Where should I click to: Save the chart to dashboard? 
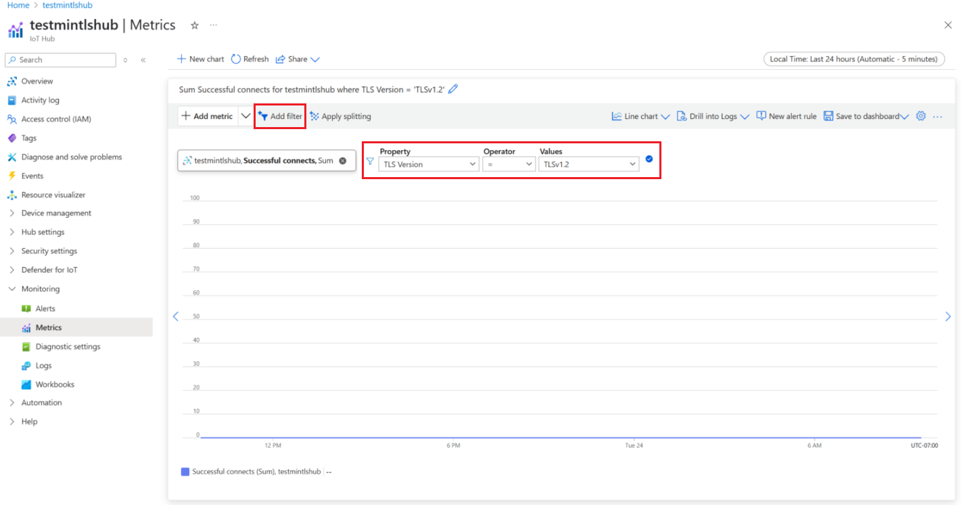[865, 116]
